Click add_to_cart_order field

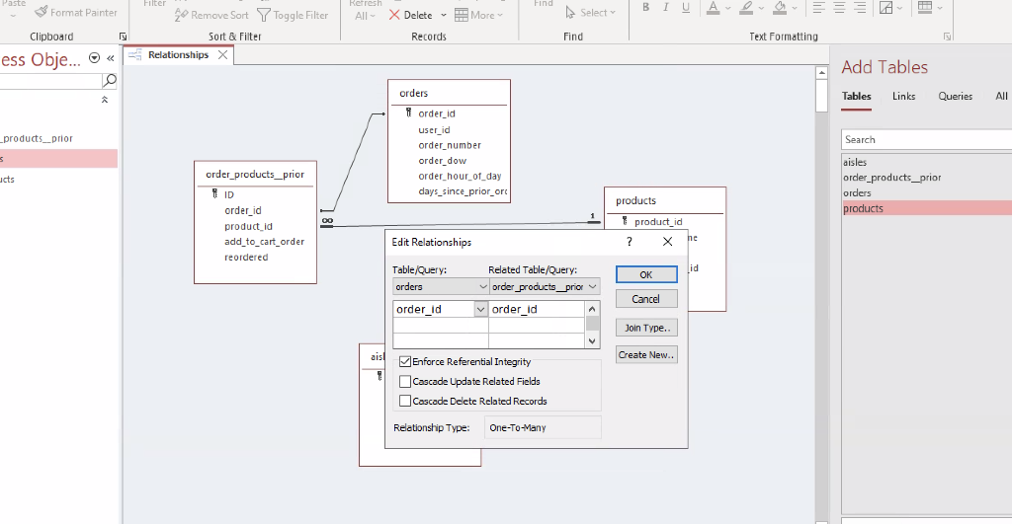tap(264, 242)
